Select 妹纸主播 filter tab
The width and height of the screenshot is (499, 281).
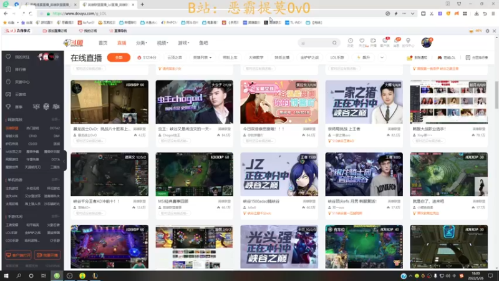[282, 57]
